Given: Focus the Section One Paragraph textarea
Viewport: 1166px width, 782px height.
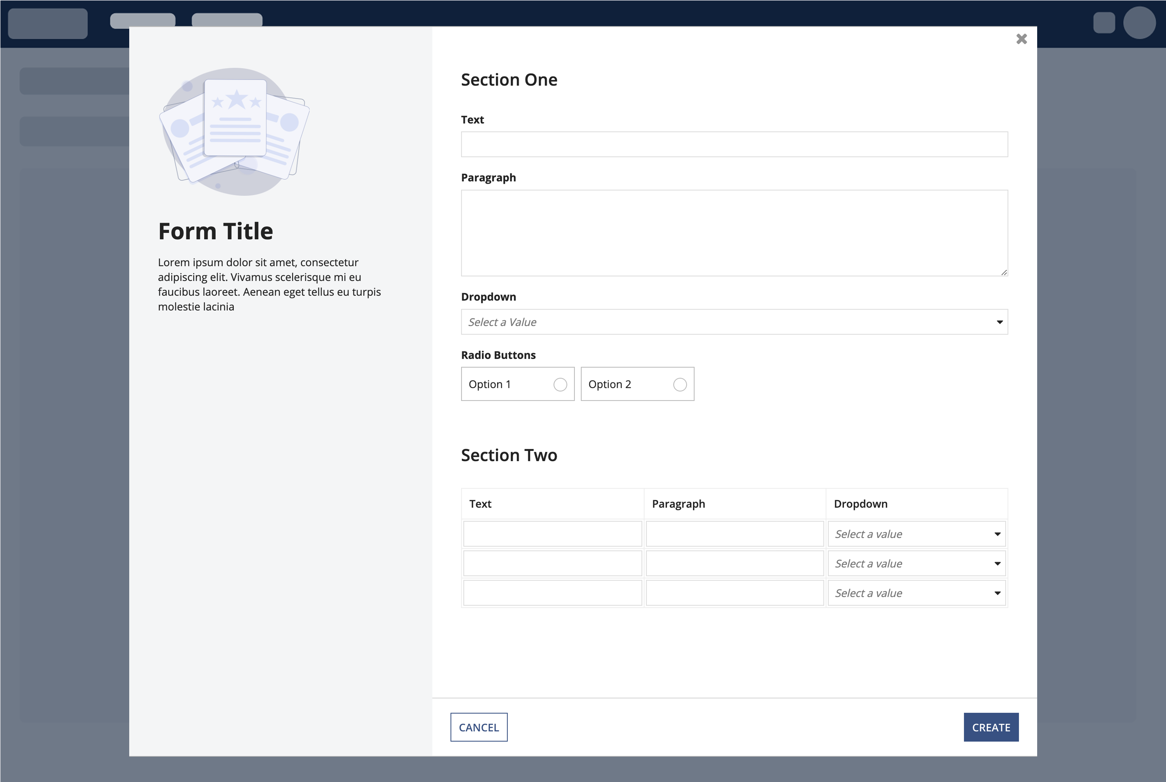Looking at the screenshot, I should pyautogui.click(x=734, y=232).
